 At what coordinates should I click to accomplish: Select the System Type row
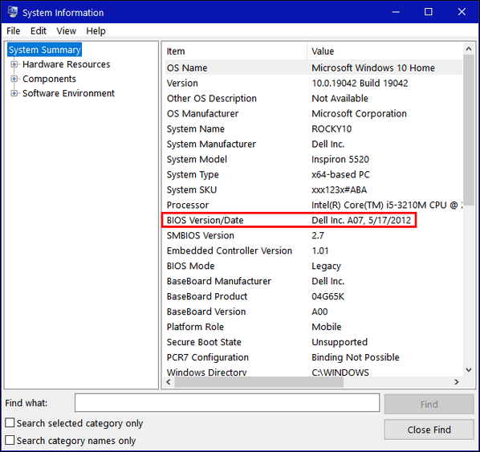tap(314, 174)
